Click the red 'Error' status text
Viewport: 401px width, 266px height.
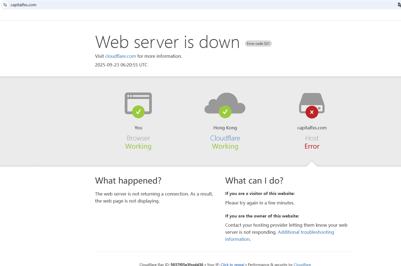(x=312, y=146)
